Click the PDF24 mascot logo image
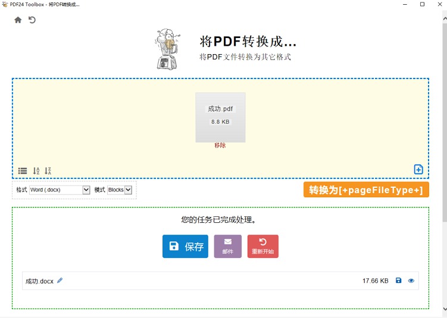This screenshot has height=318, width=447. [x=168, y=49]
